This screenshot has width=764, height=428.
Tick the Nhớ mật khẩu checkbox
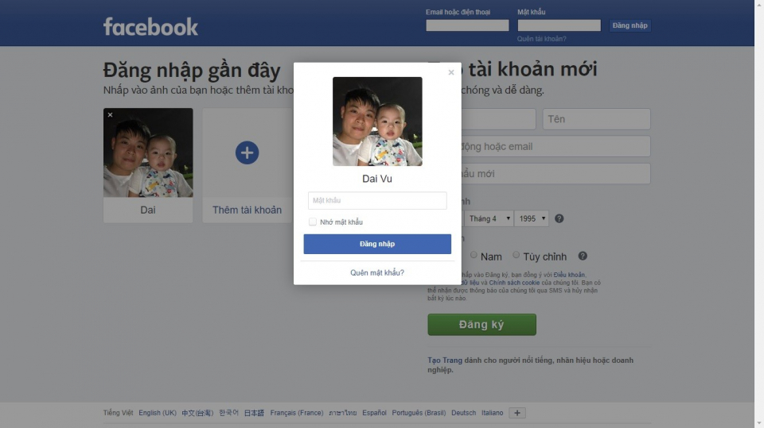coord(312,222)
